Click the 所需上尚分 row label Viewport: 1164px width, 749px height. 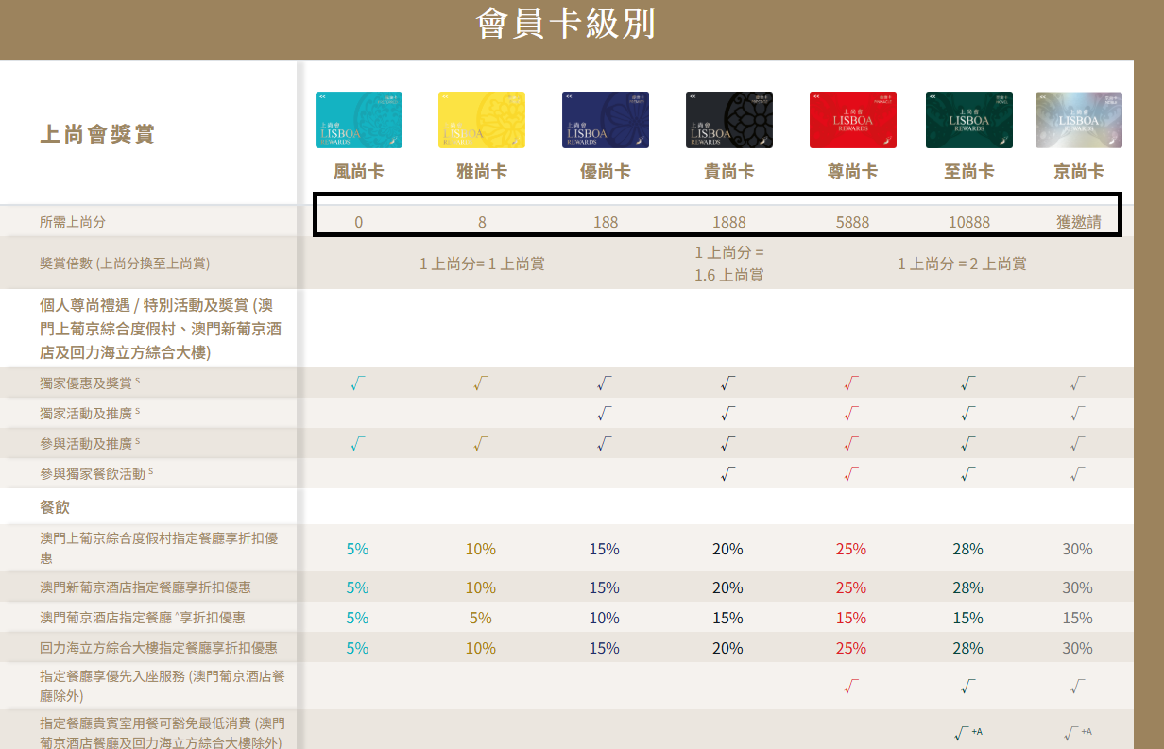[73, 222]
